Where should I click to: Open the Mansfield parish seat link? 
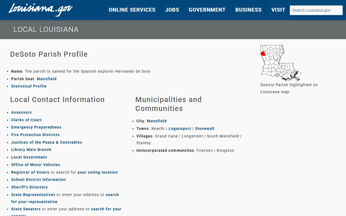point(46,79)
